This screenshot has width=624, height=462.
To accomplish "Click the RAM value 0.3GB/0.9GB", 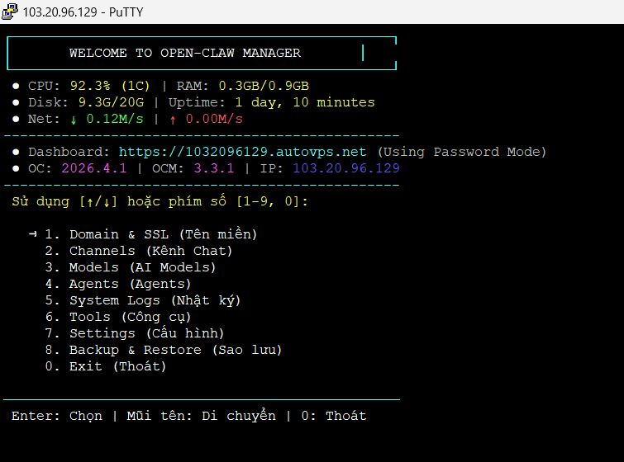I will pos(264,86).
